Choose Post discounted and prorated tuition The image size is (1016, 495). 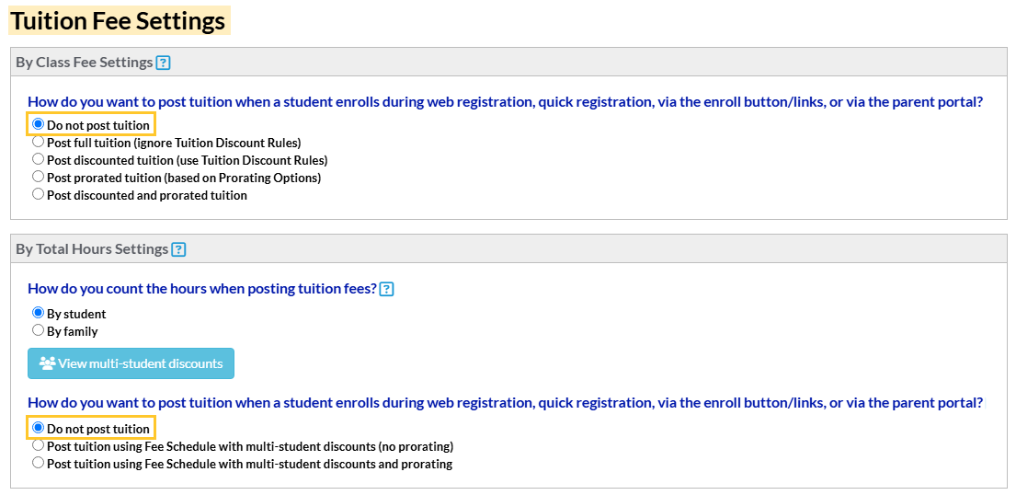click(x=38, y=194)
